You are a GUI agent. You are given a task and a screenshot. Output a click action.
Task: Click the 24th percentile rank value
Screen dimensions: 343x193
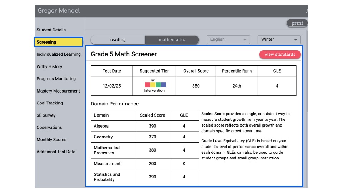(237, 86)
